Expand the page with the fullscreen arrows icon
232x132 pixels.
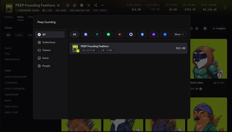click(225, 7)
